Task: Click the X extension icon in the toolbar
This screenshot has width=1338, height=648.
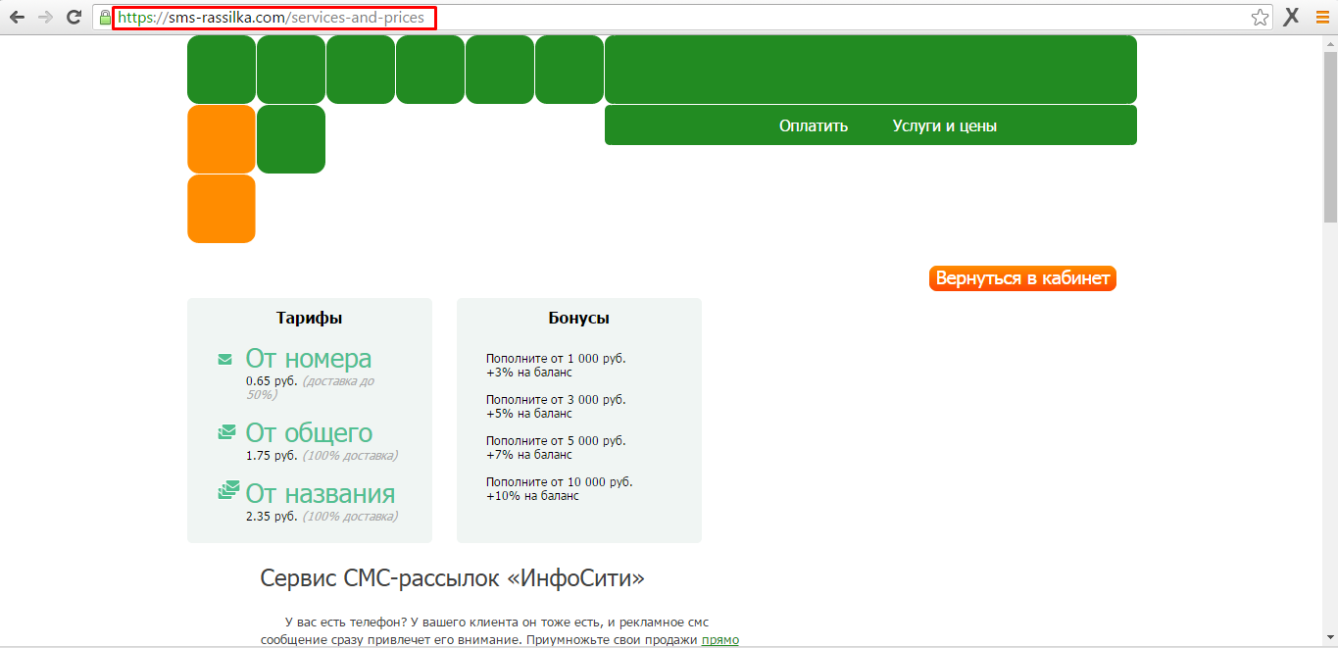Action: point(1291,17)
